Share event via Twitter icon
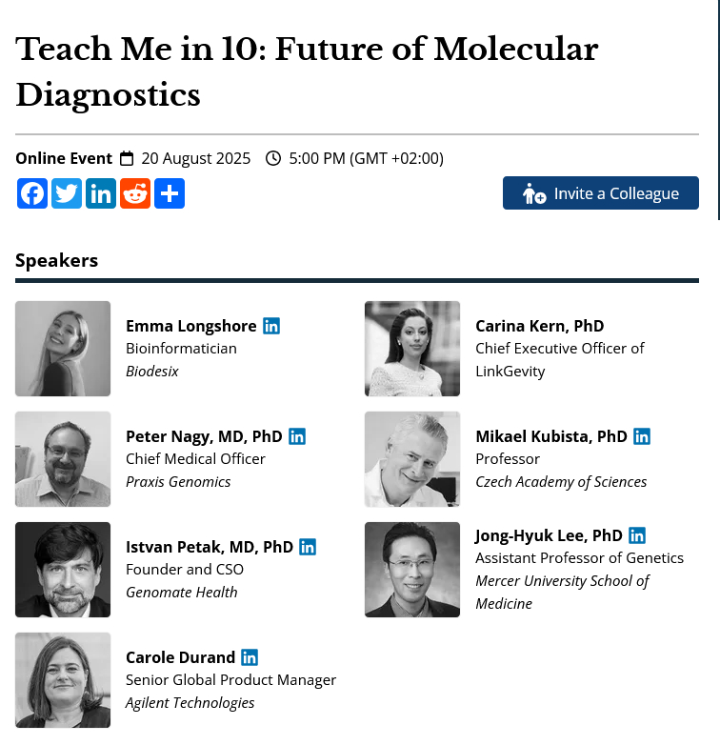 click(x=67, y=193)
